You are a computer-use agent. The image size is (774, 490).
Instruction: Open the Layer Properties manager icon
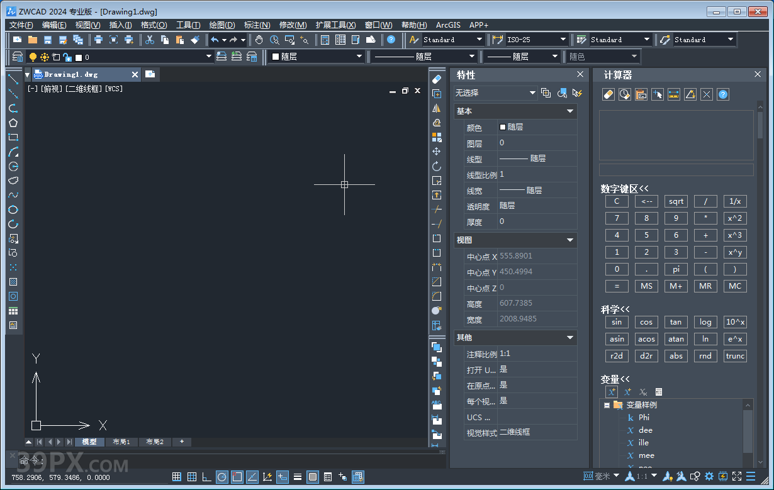pos(18,57)
